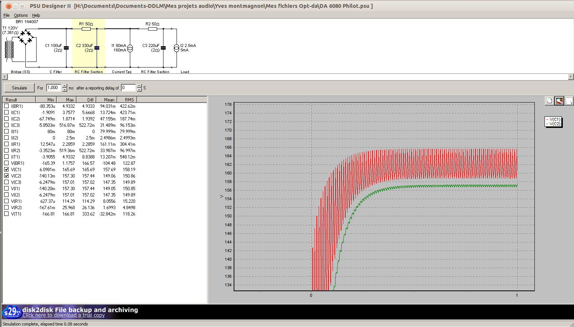This screenshot has width=574, height=327.
Task: Click the middle graph tool button with magnifier icon
Action: coord(559,101)
